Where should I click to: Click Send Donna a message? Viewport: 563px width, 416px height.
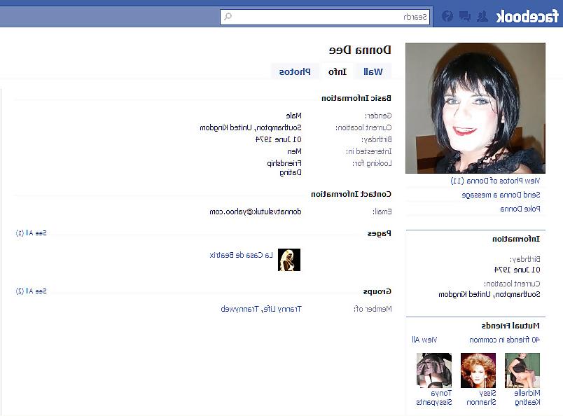click(x=501, y=195)
